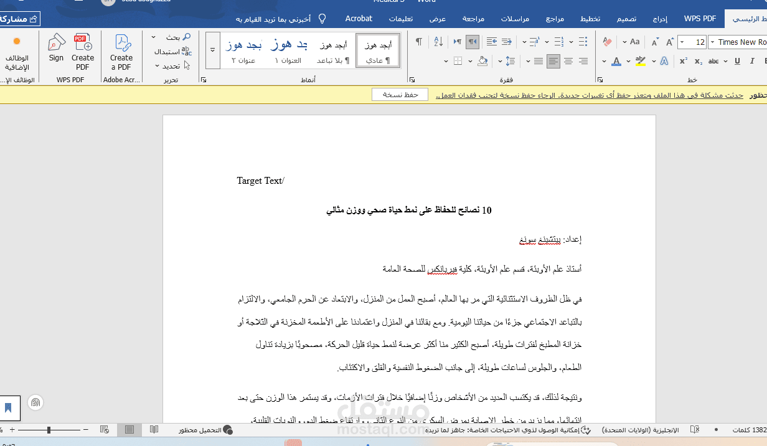Screen dimensions: 767x446
Task: Open styles (أنماط) group dialog launcher
Action: (204, 80)
